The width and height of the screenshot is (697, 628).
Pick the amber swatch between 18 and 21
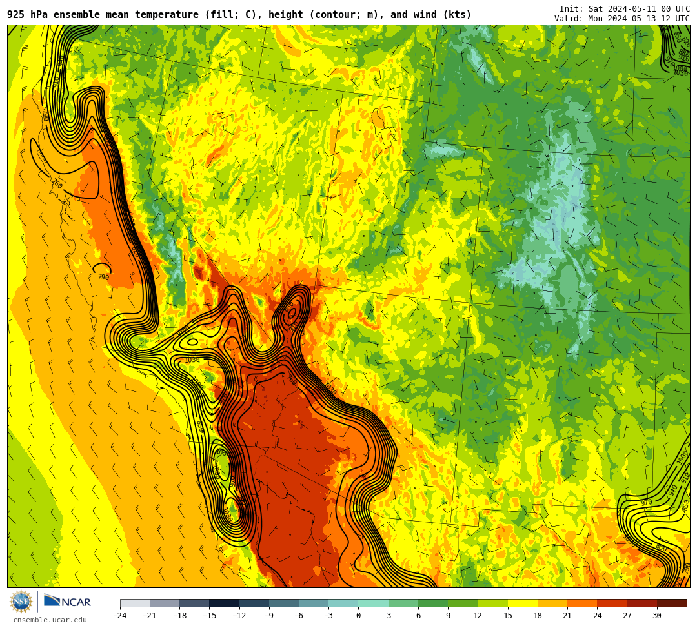[x=552, y=603]
